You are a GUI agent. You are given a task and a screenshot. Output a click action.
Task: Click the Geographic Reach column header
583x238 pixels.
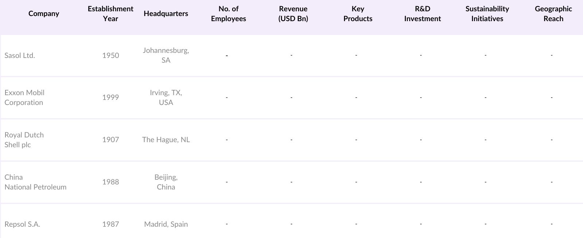[553, 14]
